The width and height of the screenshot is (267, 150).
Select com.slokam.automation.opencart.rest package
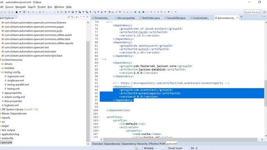click(x=27, y=47)
